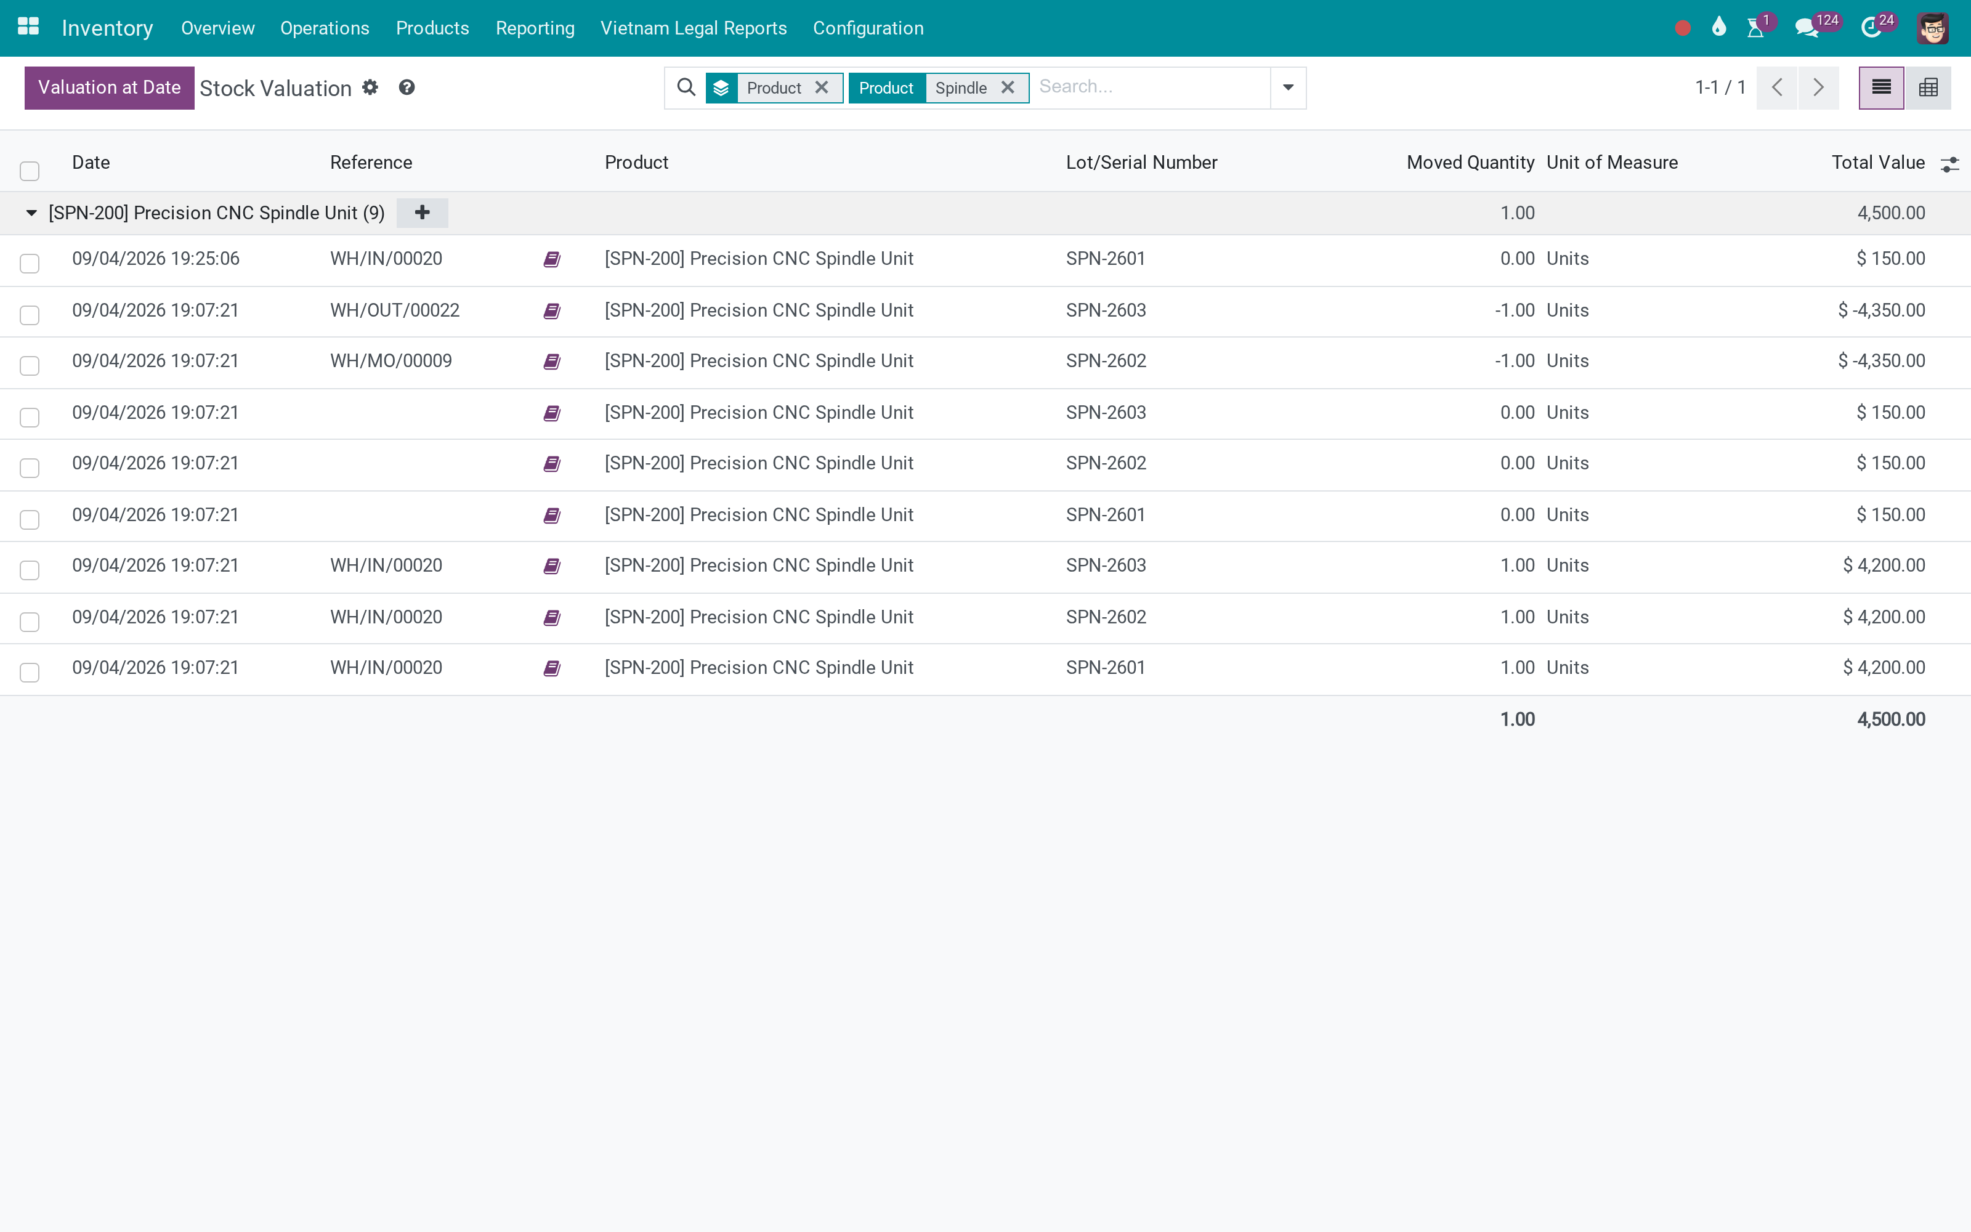Sort by the Date column header
The width and height of the screenshot is (1971, 1232).
coord(91,162)
